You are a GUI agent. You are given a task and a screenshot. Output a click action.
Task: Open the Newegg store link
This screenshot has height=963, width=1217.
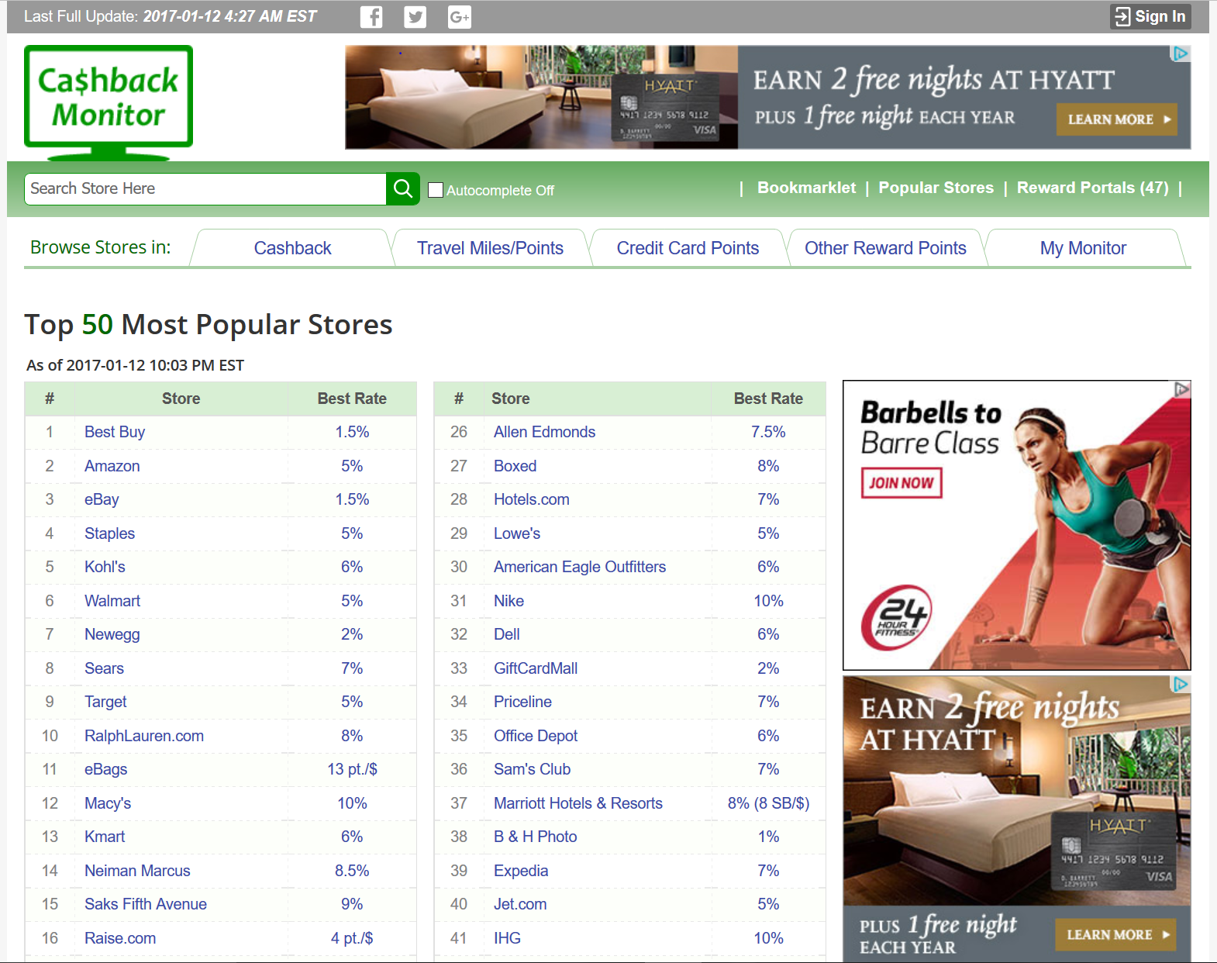pos(112,634)
